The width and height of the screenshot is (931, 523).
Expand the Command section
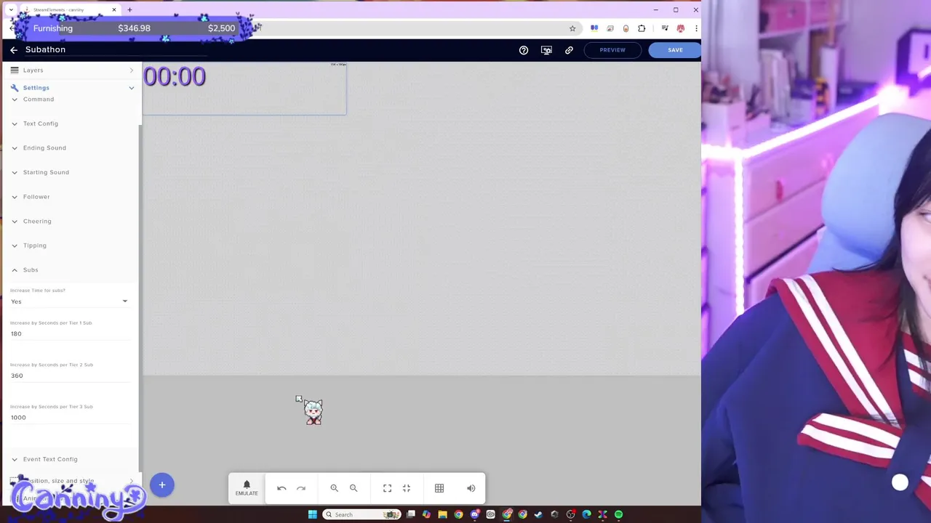coord(39,99)
